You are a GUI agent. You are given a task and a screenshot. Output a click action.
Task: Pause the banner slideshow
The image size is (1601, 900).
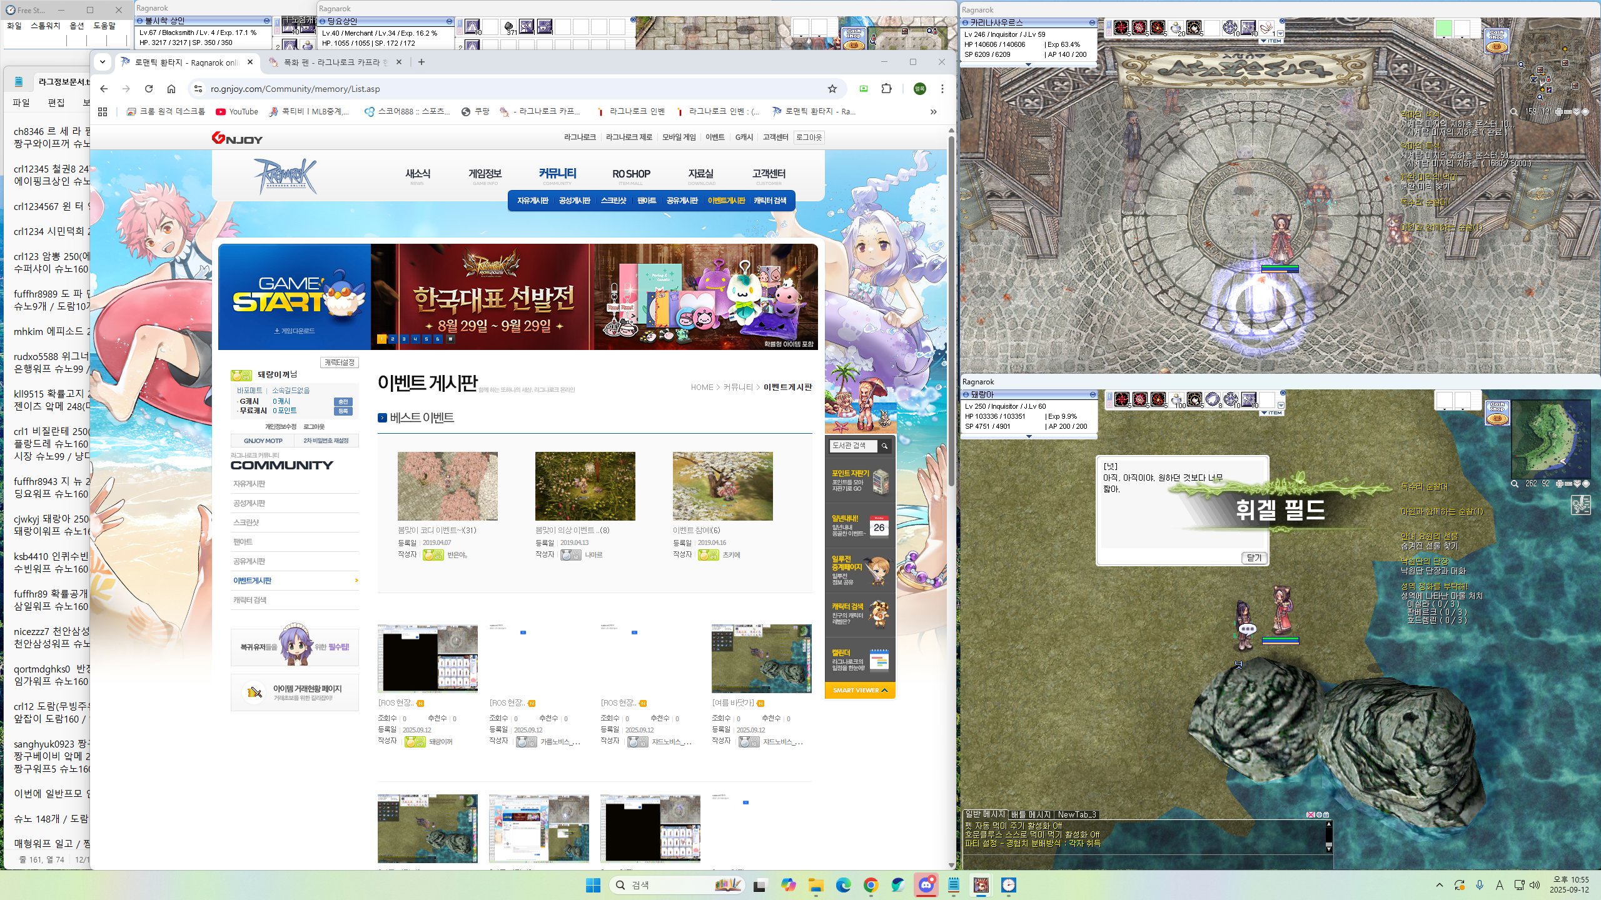tap(450, 339)
